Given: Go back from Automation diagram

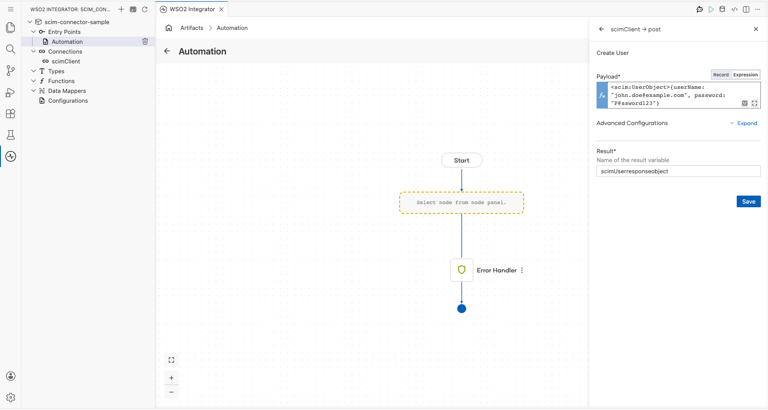Looking at the screenshot, I should coord(167,51).
